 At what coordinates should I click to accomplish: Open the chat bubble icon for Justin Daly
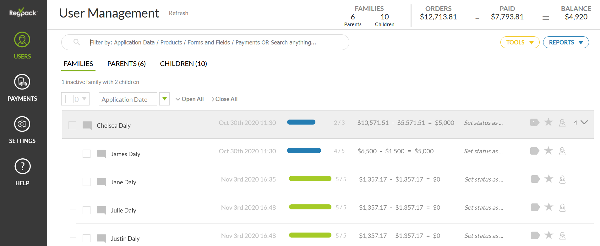coord(101,238)
